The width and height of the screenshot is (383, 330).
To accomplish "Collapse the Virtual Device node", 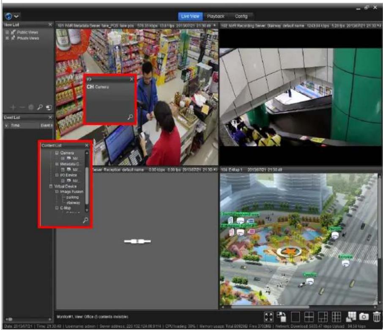I will click(x=51, y=186).
